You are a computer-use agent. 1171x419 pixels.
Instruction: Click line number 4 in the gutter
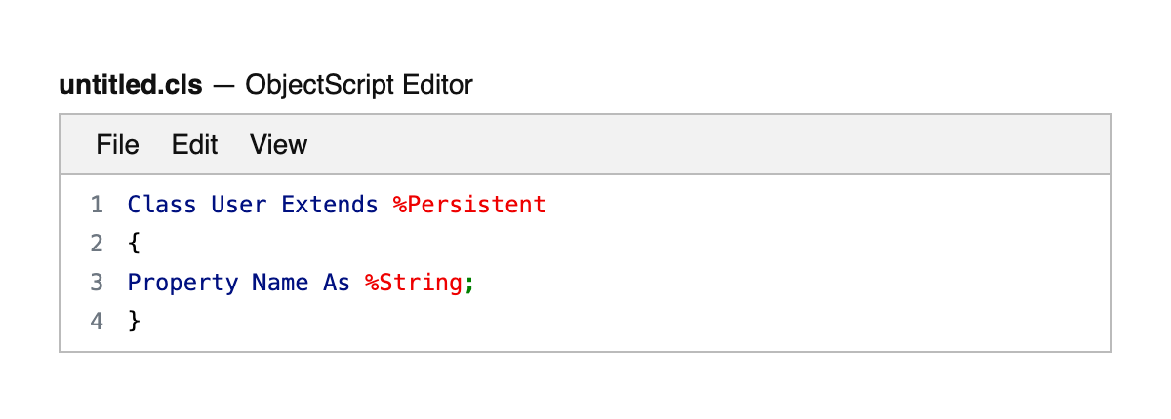pyautogui.click(x=97, y=321)
